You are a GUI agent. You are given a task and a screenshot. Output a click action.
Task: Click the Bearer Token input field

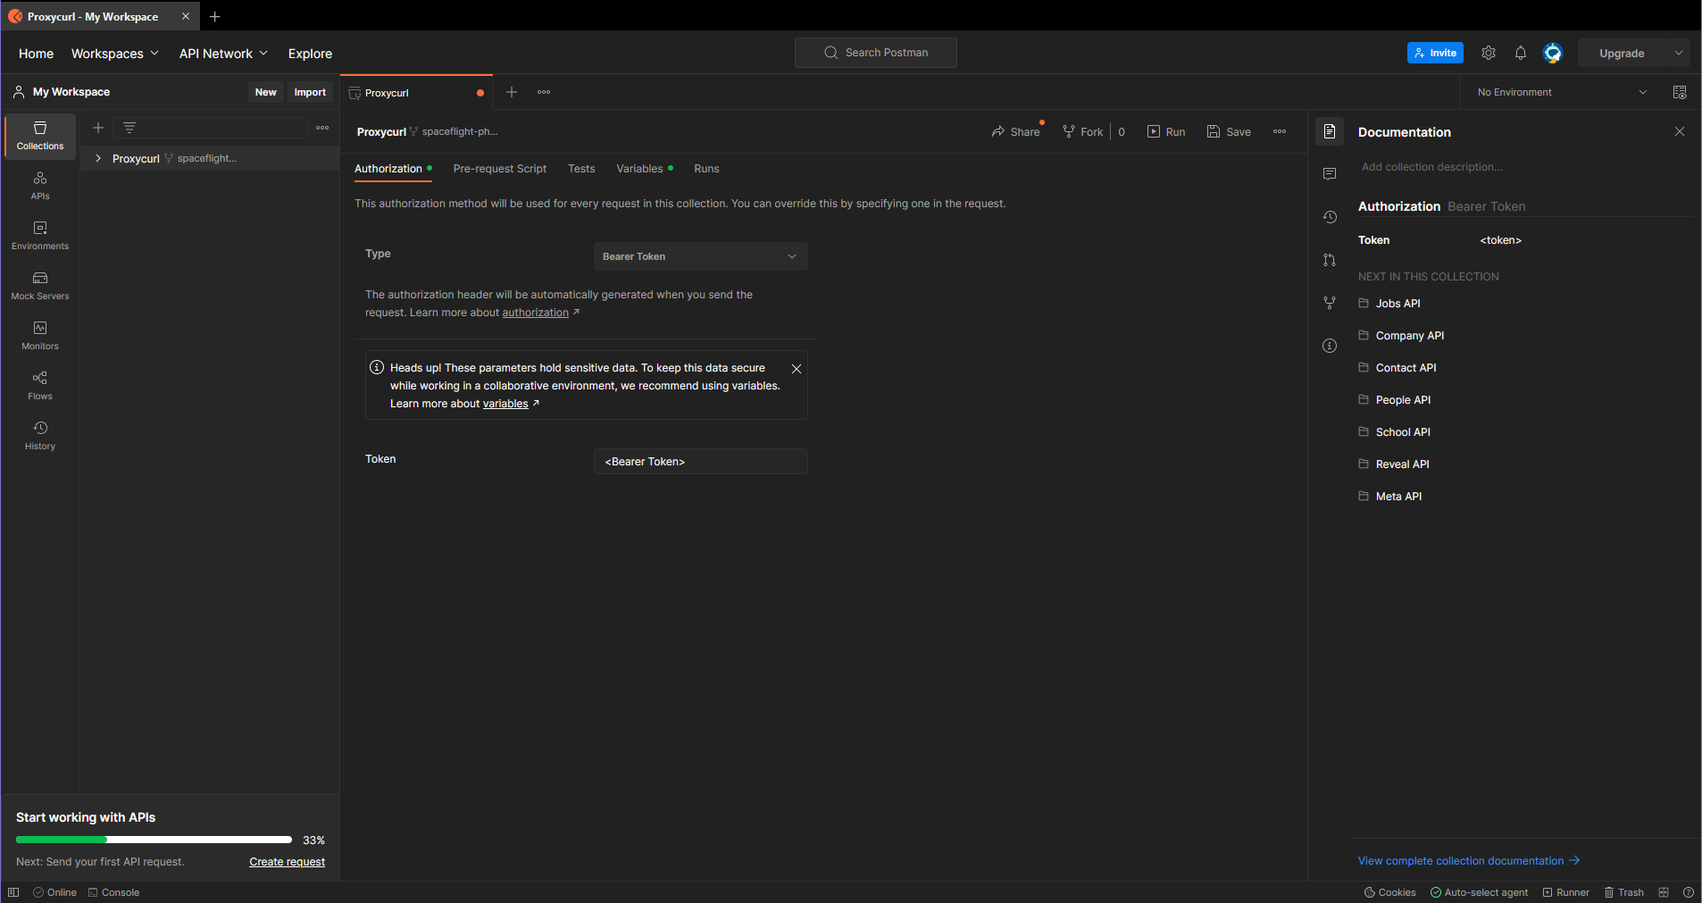pos(701,462)
